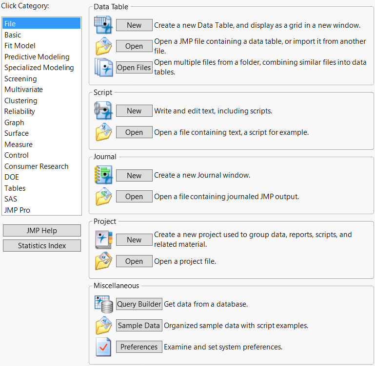Pick the Surface category
375x366 pixels.
41,133
